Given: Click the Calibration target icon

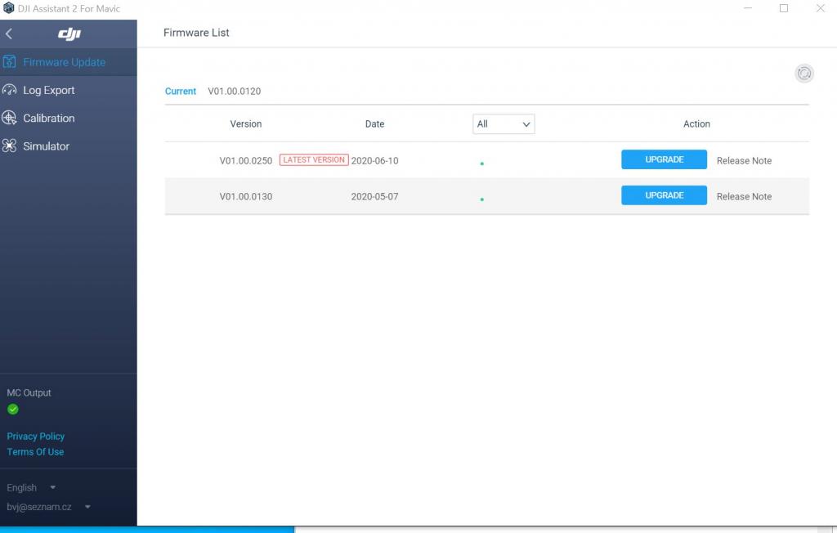Looking at the screenshot, I should pyautogui.click(x=10, y=118).
